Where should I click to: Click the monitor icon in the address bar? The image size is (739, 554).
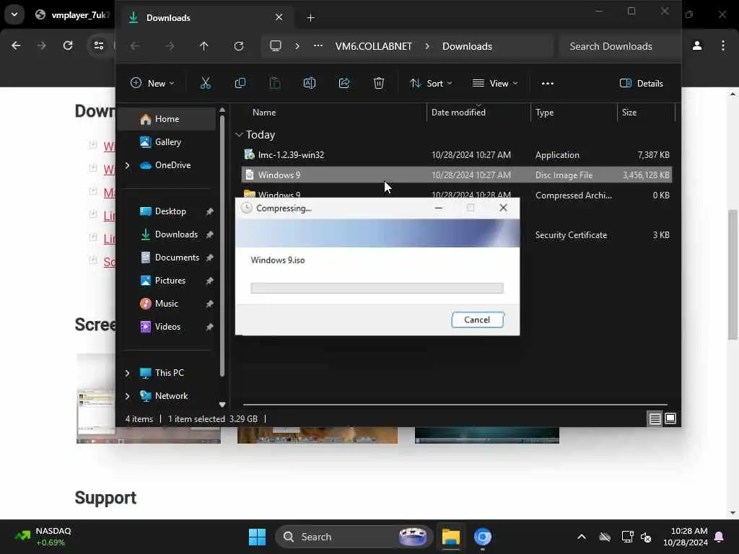pos(275,46)
